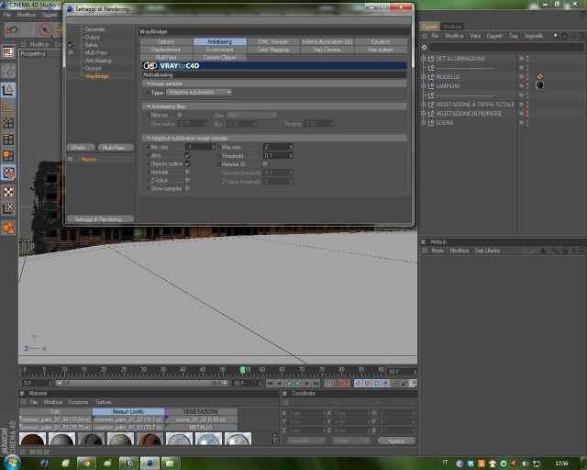587x470 pixels.
Task: Select the brown brick material thumbnail
Action: point(150,439)
